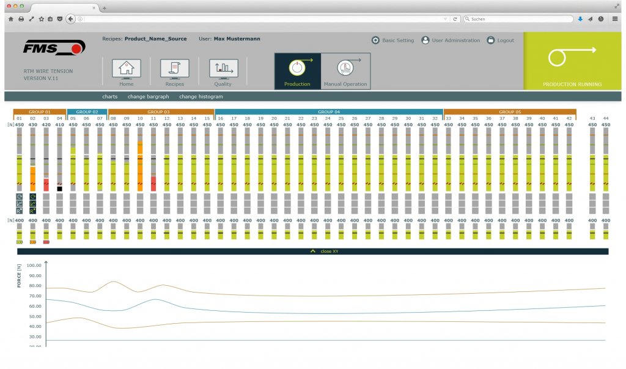The width and height of the screenshot is (626, 369).
Task: Switch to the Production tab
Action: (297, 71)
